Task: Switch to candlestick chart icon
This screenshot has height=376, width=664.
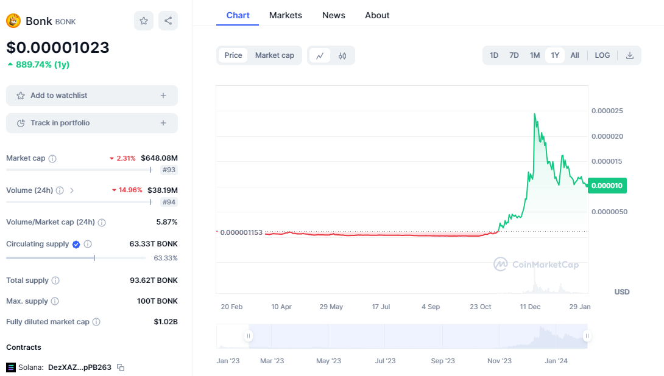Action: click(x=342, y=55)
